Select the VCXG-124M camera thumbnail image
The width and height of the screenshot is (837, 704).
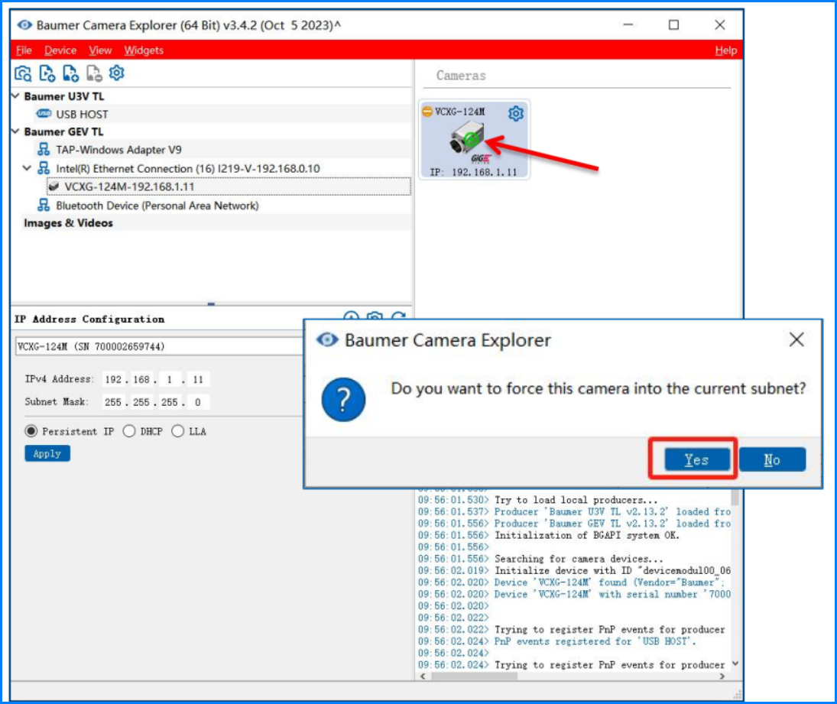click(468, 138)
